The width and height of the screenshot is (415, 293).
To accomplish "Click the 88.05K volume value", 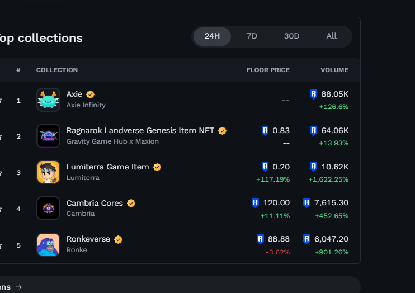I will pyautogui.click(x=335, y=94).
